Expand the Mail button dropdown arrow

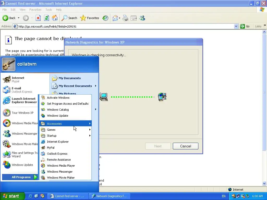pos(119,18)
